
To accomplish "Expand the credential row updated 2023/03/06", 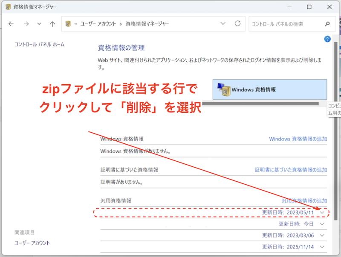I will click(322, 235).
